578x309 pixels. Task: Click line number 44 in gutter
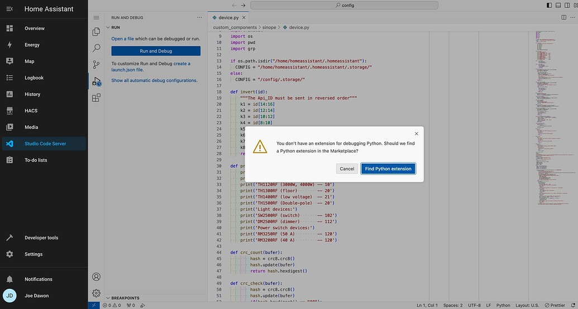point(219,252)
